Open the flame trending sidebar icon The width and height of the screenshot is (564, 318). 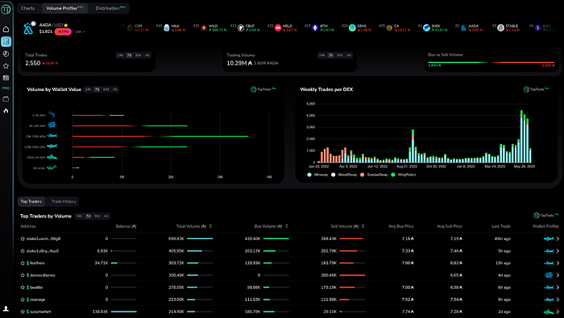6,110
